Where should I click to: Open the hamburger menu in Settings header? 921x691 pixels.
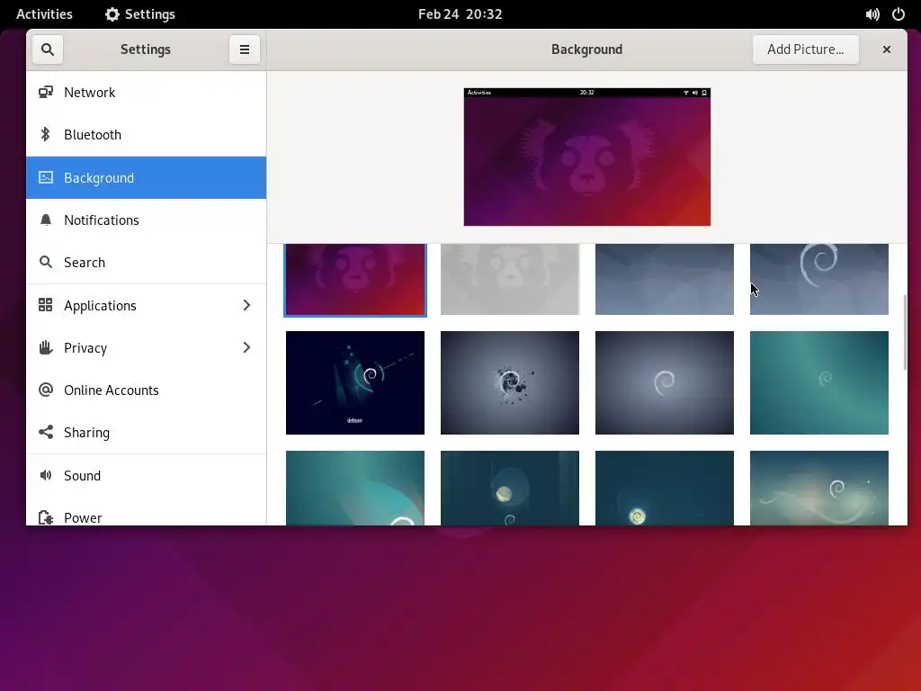click(245, 49)
